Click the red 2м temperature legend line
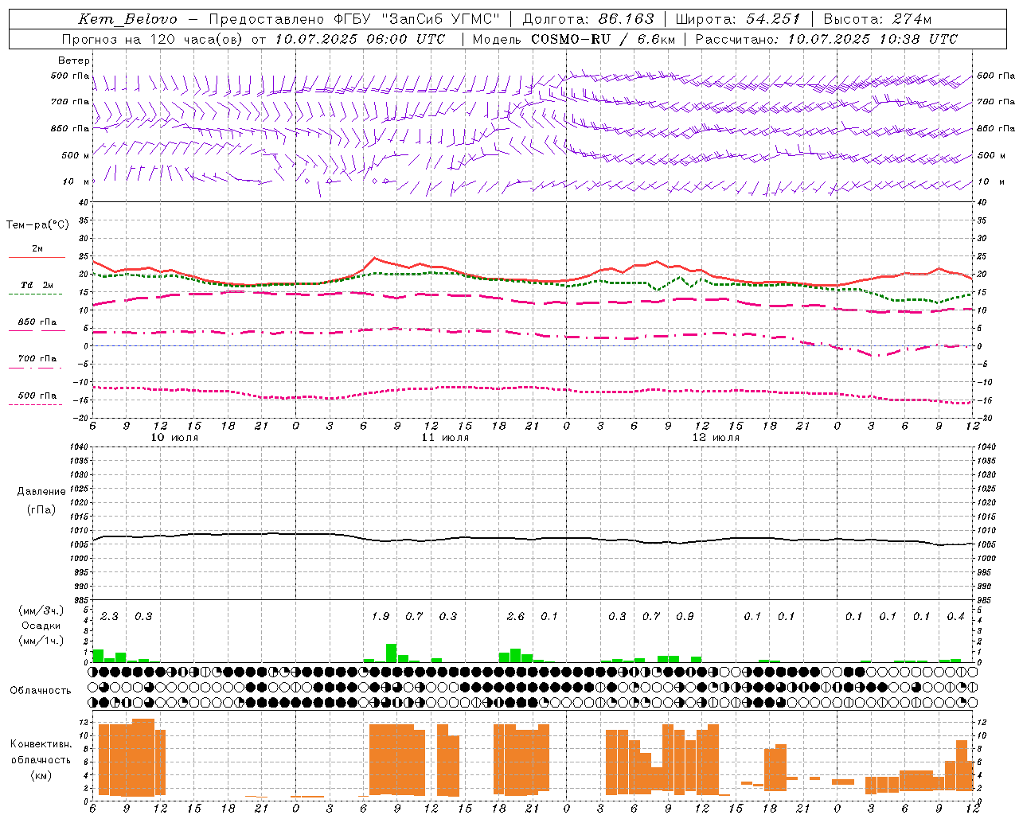The width and height of the screenshot is (1019, 815). (x=37, y=258)
